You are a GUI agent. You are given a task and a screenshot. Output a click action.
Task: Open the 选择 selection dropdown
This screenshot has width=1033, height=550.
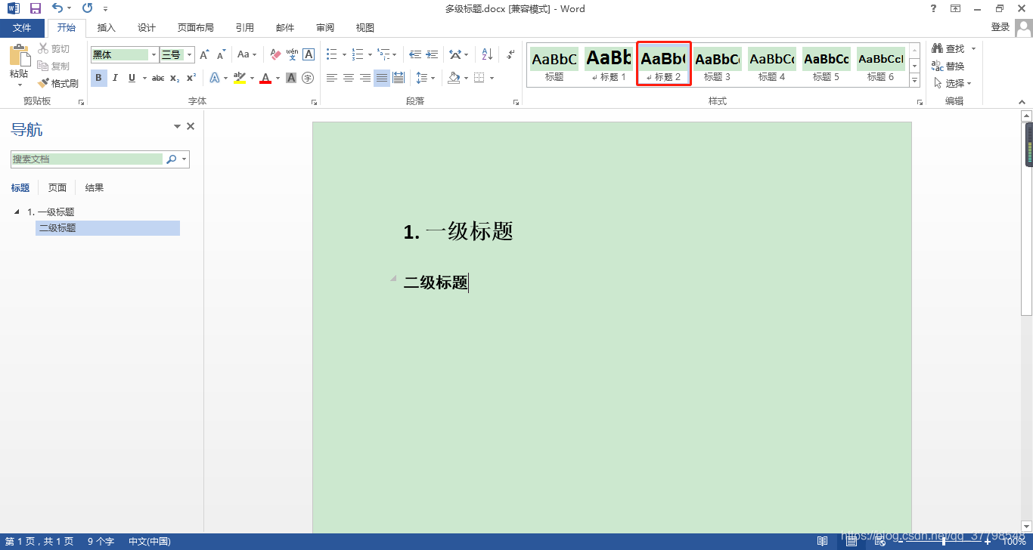pos(953,83)
